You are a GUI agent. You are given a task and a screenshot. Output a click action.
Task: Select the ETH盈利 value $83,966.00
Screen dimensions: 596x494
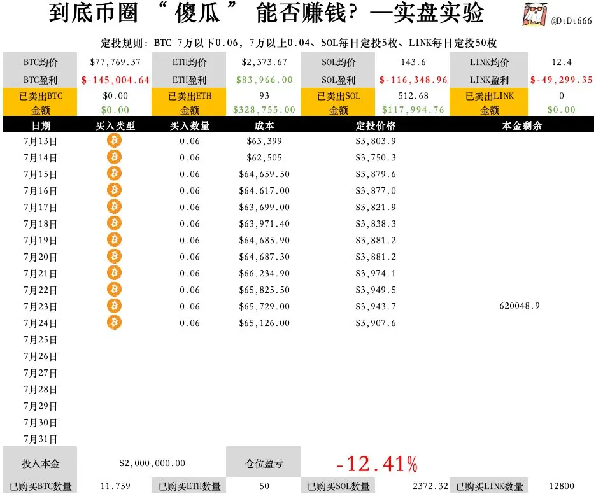[264, 80]
